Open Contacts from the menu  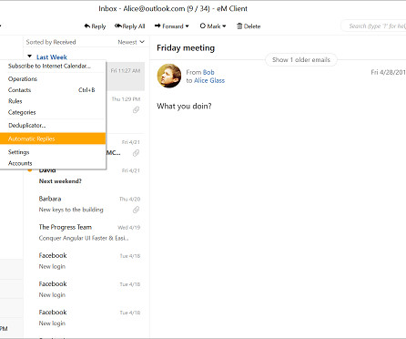click(x=53, y=90)
